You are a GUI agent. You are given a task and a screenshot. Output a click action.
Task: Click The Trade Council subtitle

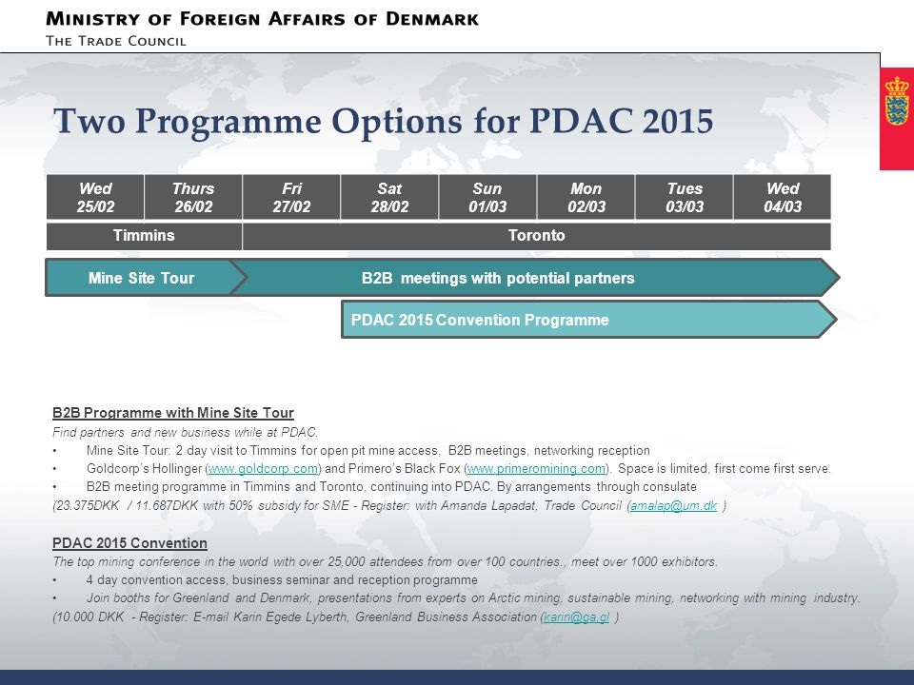[116, 41]
